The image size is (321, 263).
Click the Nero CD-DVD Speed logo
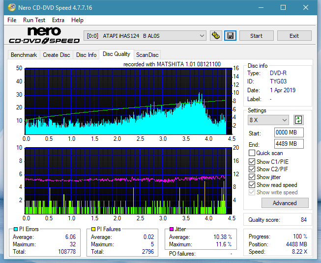pyautogui.click(x=44, y=35)
